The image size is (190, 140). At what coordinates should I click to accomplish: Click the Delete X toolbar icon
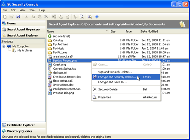(46, 17)
